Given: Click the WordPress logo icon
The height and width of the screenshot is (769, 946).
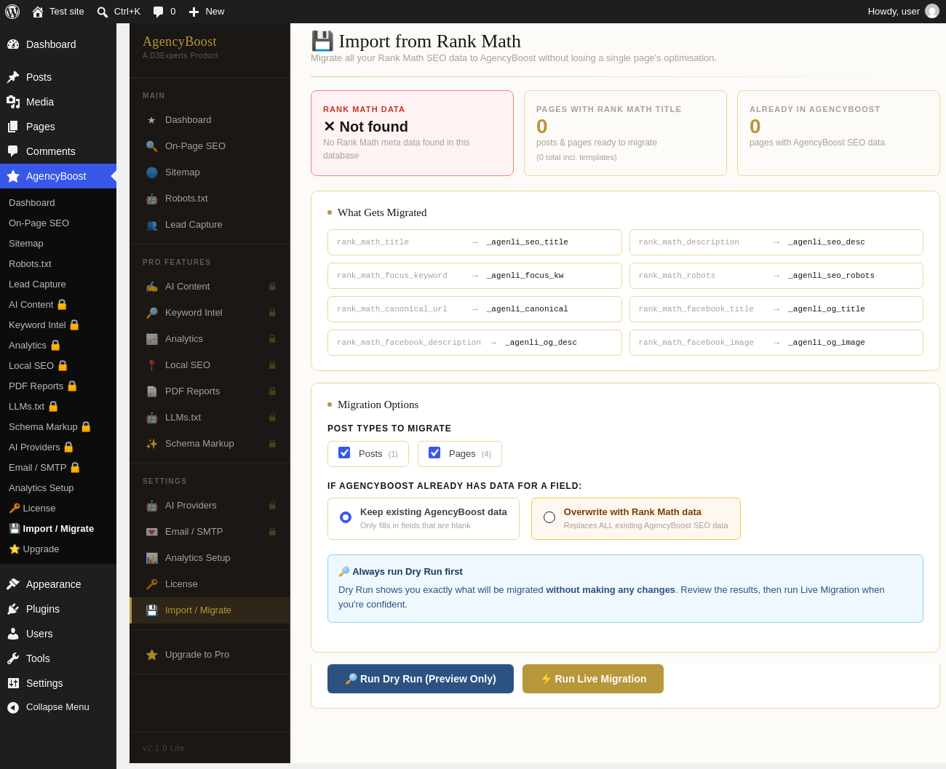Looking at the screenshot, I should (x=12, y=12).
